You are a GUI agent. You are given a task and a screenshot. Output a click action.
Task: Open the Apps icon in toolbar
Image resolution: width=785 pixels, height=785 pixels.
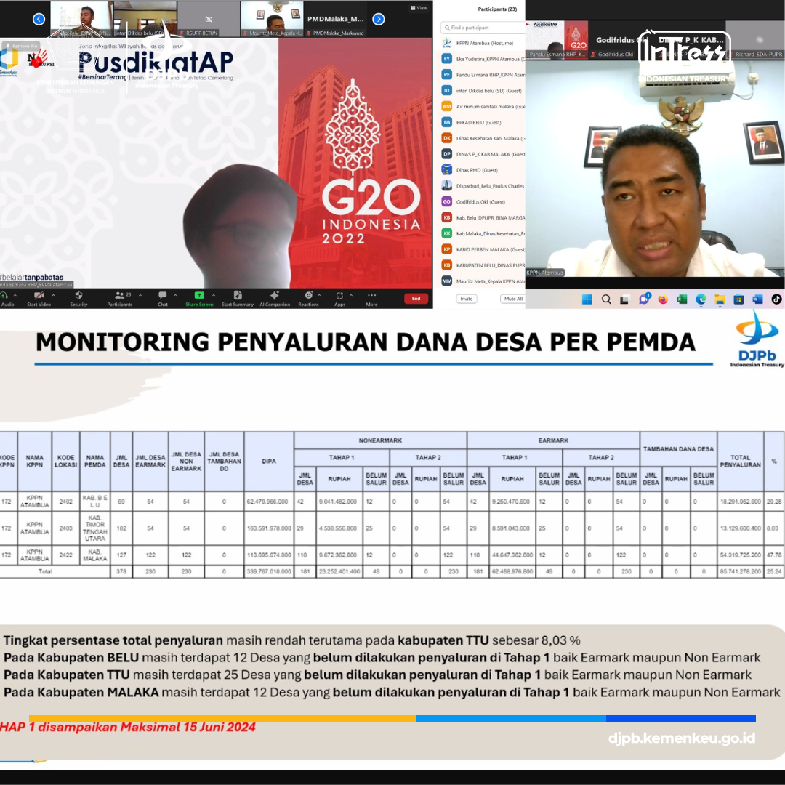pos(339,296)
